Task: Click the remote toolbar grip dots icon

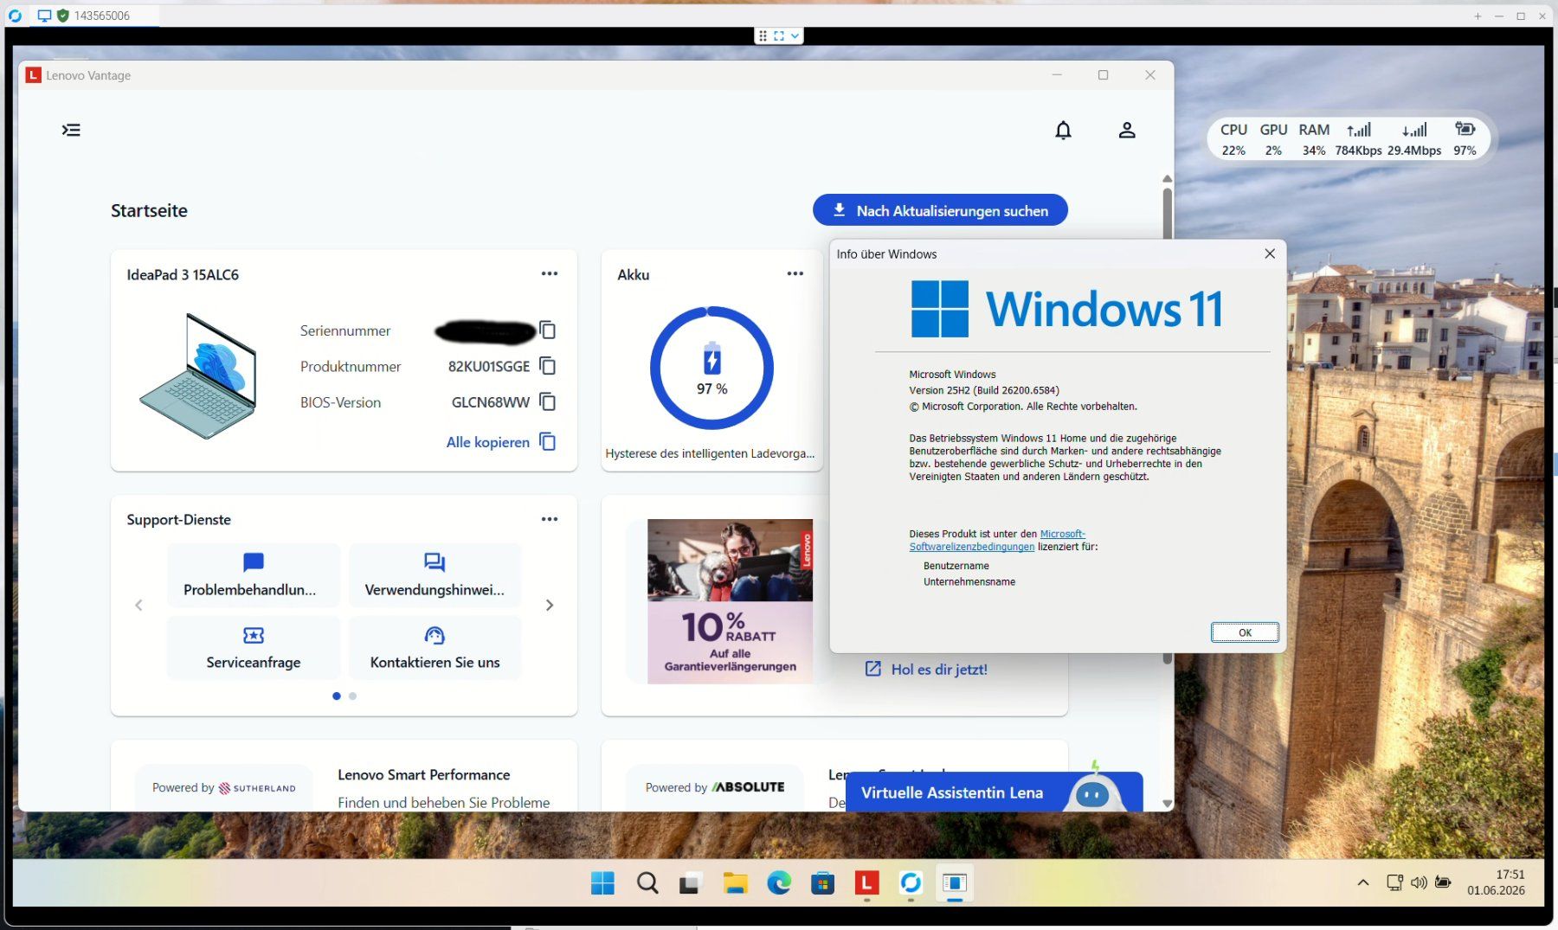Action: 763,35
